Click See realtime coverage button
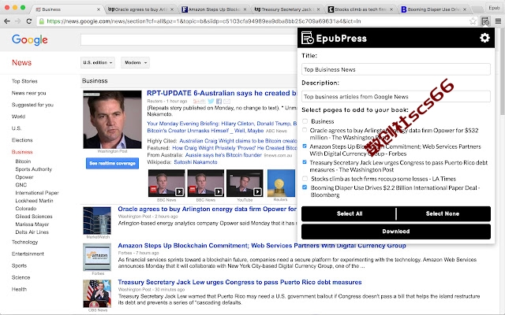Image resolution: width=505 pixels, height=315 pixels. coord(112,163)
